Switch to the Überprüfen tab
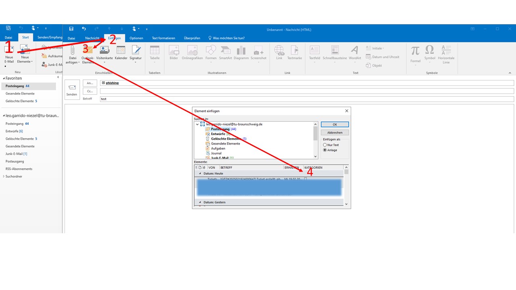Viewport: 516px width, 290px height. [x=192, y=38]
